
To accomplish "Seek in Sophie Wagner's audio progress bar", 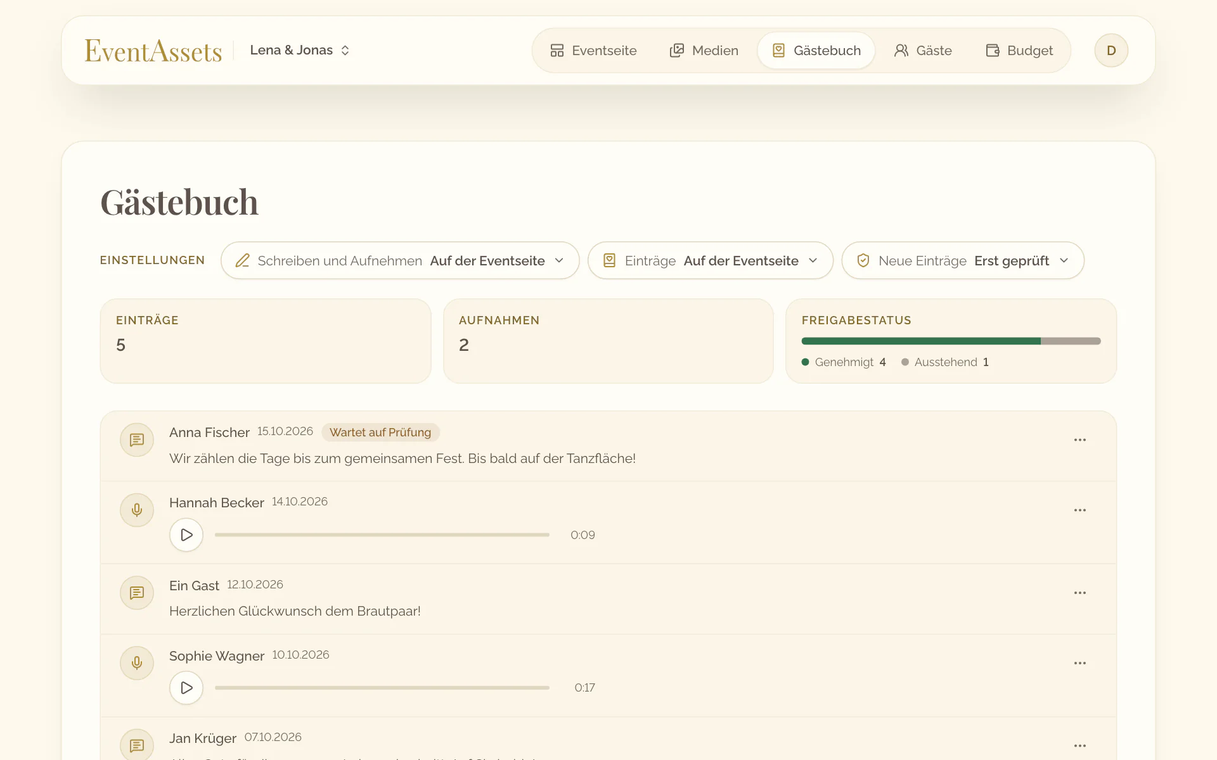I will pos(382,688).
